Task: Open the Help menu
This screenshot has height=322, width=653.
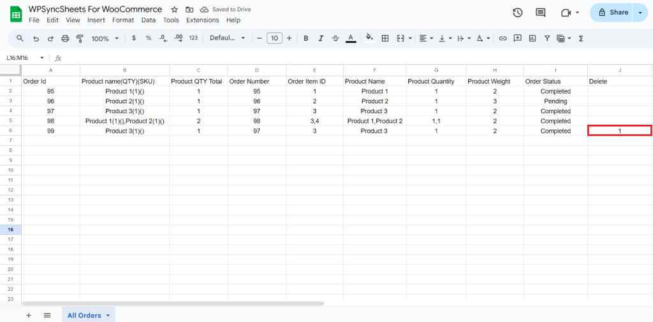Action: (233, 20)
